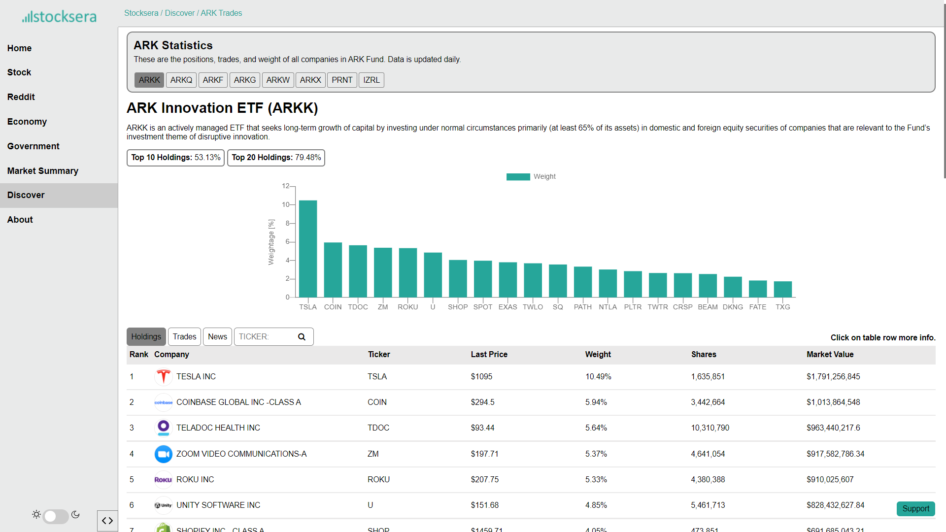Click the Stocksera logo

click(x=59, y=17)
